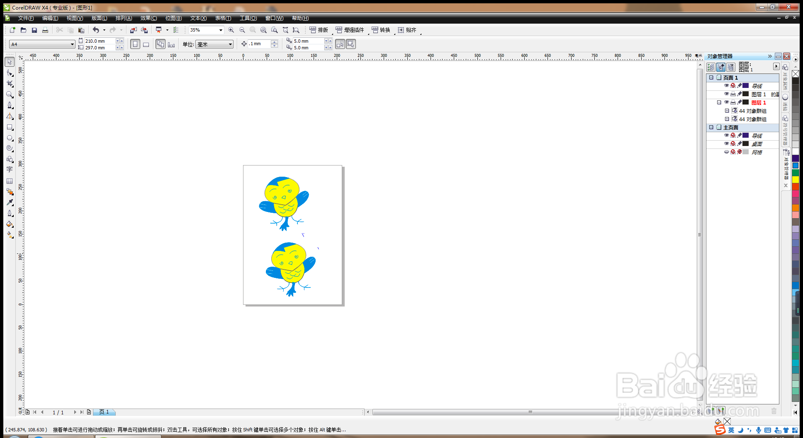Open the zoom level 35% dropdown
This screenshot has width=803, height=438.
click(x=221, y=30)
